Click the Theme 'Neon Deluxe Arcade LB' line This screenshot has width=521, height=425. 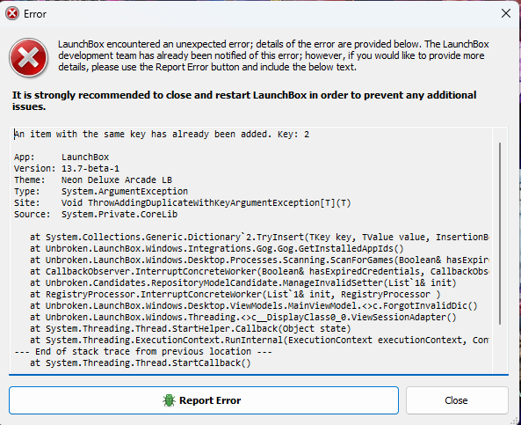point(93,180)
